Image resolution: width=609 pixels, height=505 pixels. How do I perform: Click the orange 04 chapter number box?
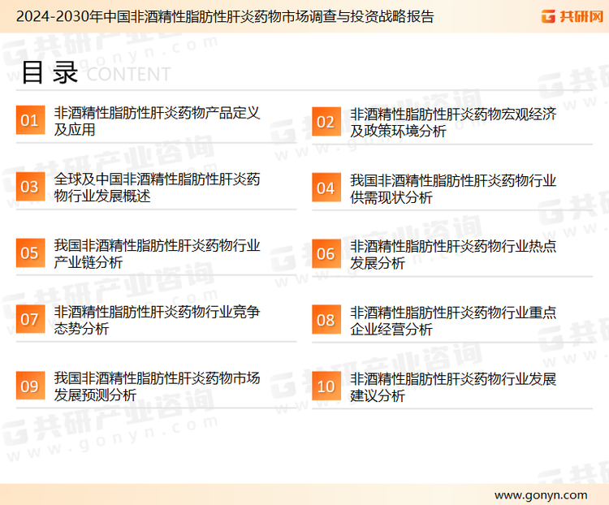[x=326, y=188]
